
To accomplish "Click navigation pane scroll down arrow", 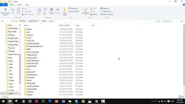I will tap(20, 94).
